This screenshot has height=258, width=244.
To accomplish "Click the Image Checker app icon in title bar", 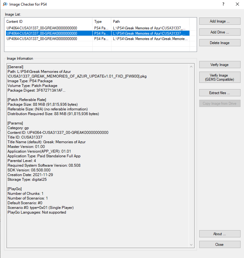I will coord(5,4).
